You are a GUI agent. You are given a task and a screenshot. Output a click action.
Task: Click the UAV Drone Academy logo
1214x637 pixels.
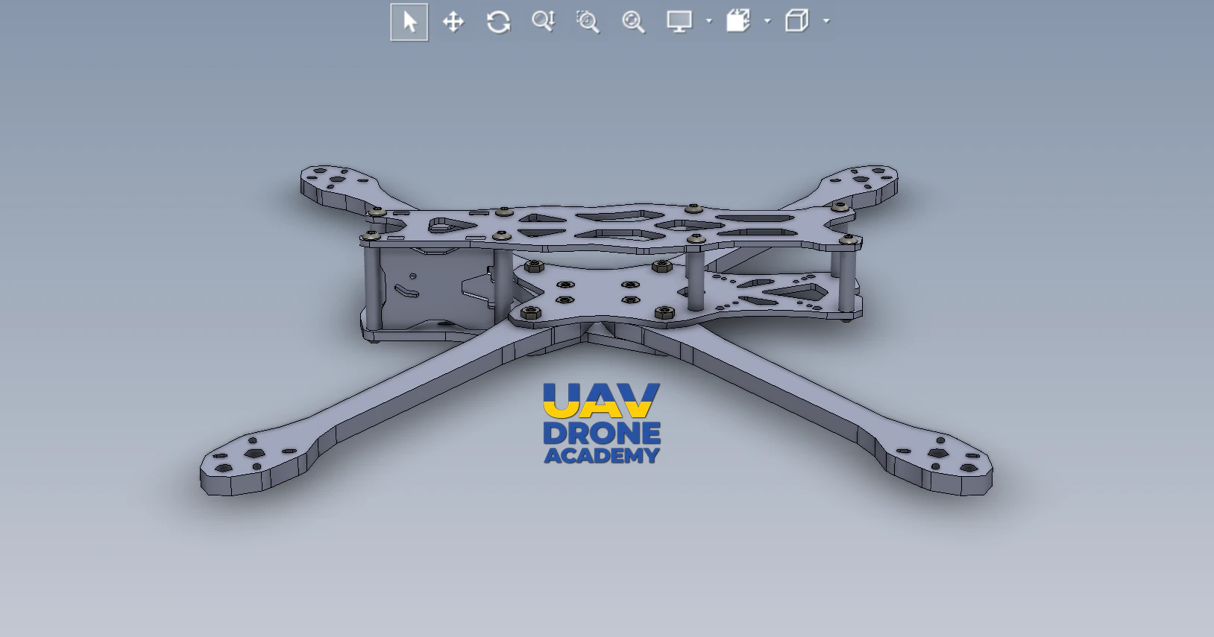[602, 423]
